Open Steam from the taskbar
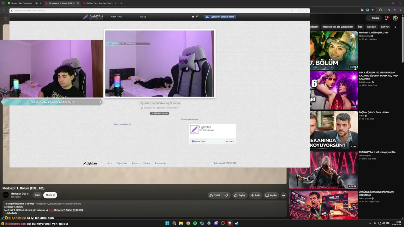Viewport: 404px width, 227px height. 236,223
